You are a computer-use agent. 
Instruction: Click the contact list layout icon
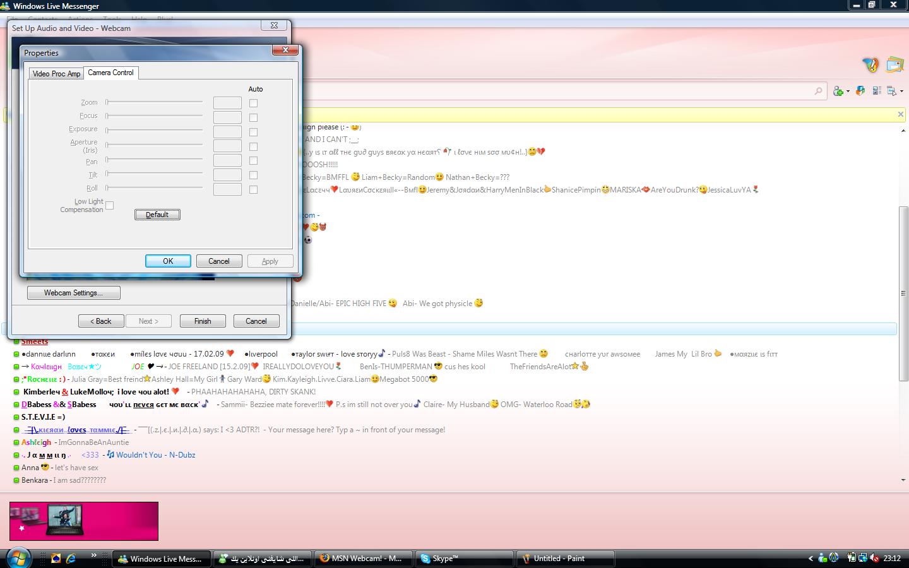point(877,91)
